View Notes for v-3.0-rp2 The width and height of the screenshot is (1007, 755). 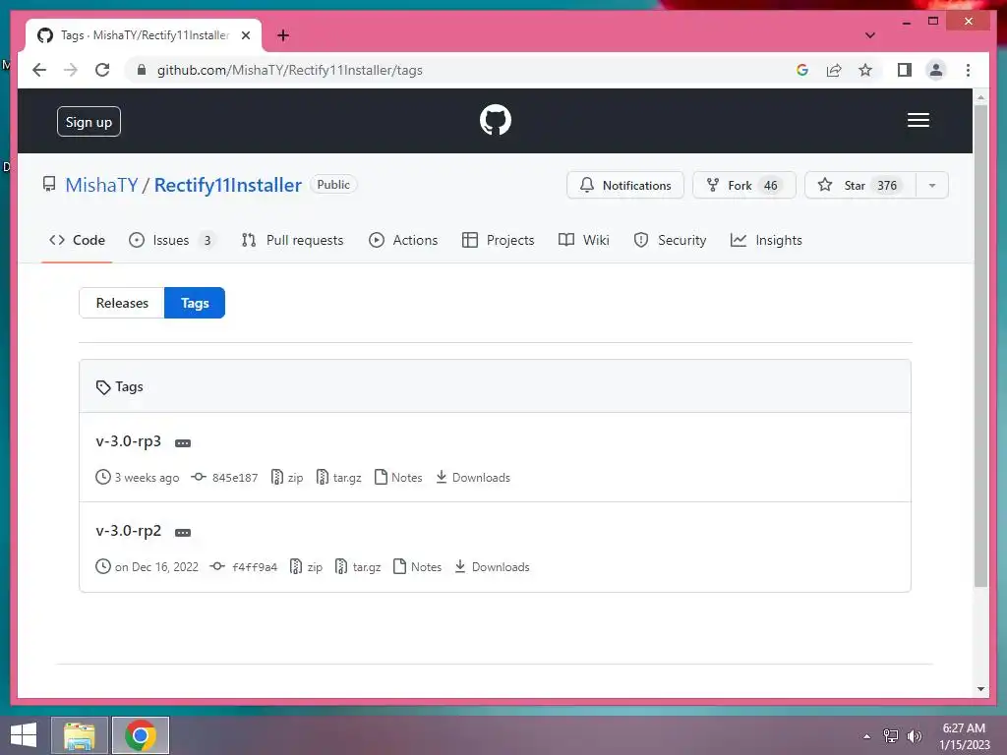417,567
